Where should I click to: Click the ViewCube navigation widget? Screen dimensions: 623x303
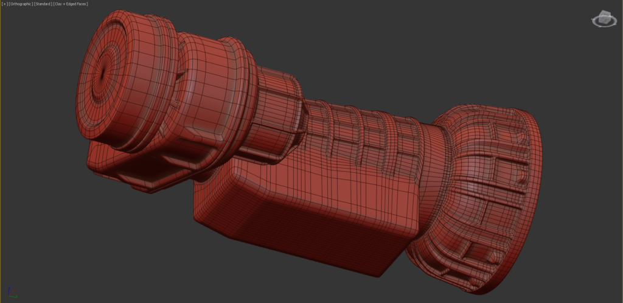pyautogui.click(x=604, y=19)
